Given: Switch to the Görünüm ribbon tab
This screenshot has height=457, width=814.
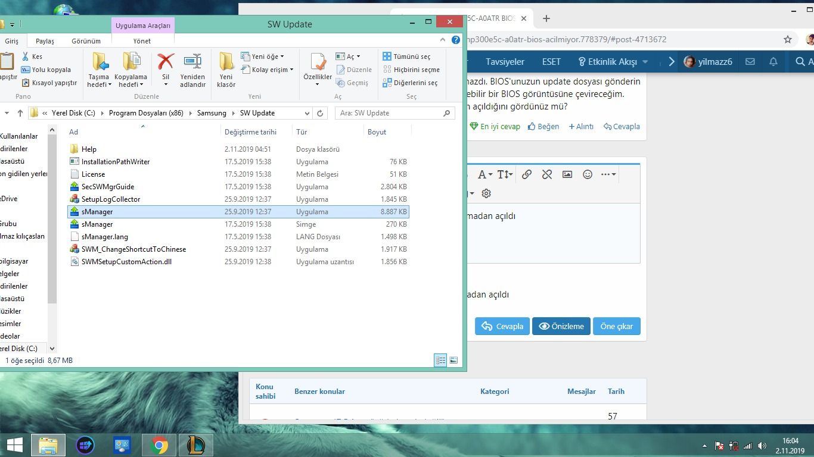Looking at the screenshot, I should tap(86, 41).
